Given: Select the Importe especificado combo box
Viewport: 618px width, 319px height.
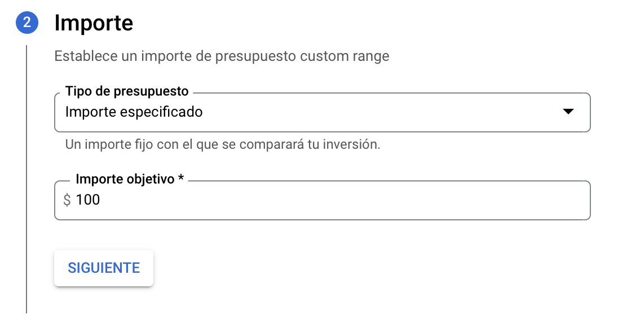Looking at the screenshot, I should [x=322, y=112].
